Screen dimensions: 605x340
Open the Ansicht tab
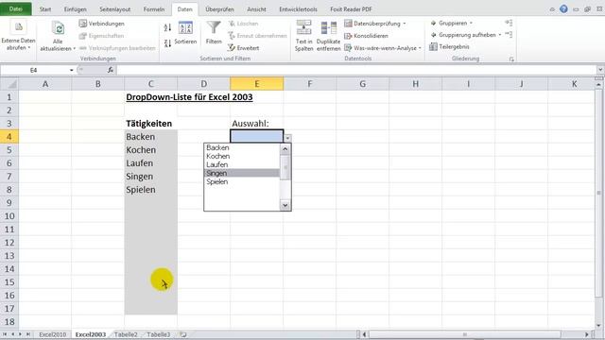click(256, 9)
